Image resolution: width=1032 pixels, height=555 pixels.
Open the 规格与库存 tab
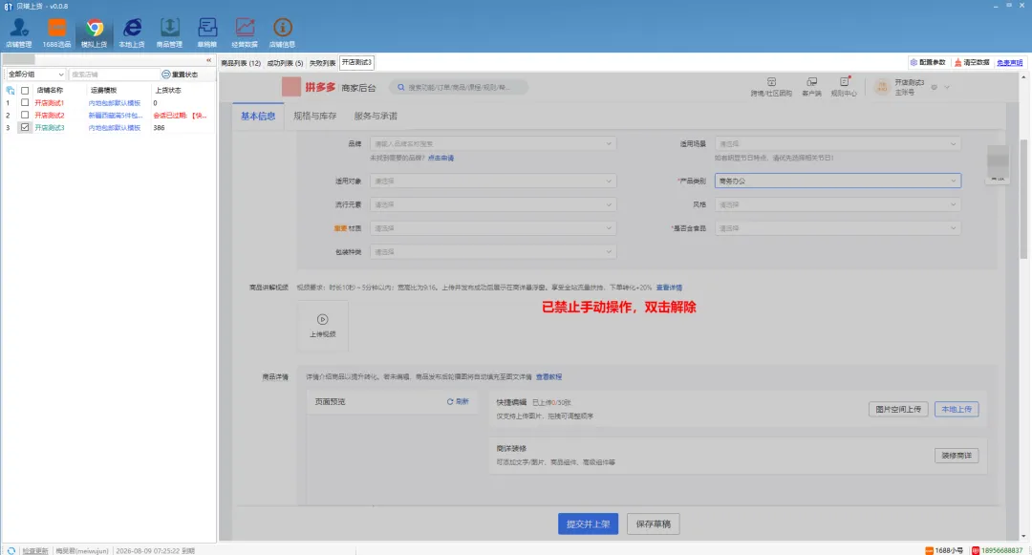[x=314, y=116]
